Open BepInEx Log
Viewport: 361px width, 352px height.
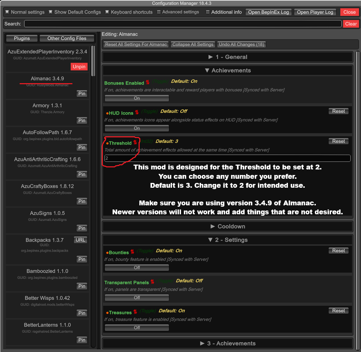point(269,12)
